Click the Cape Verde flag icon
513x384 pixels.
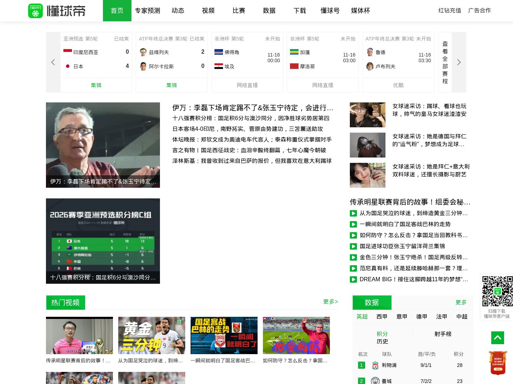click(x=219, y=52)
